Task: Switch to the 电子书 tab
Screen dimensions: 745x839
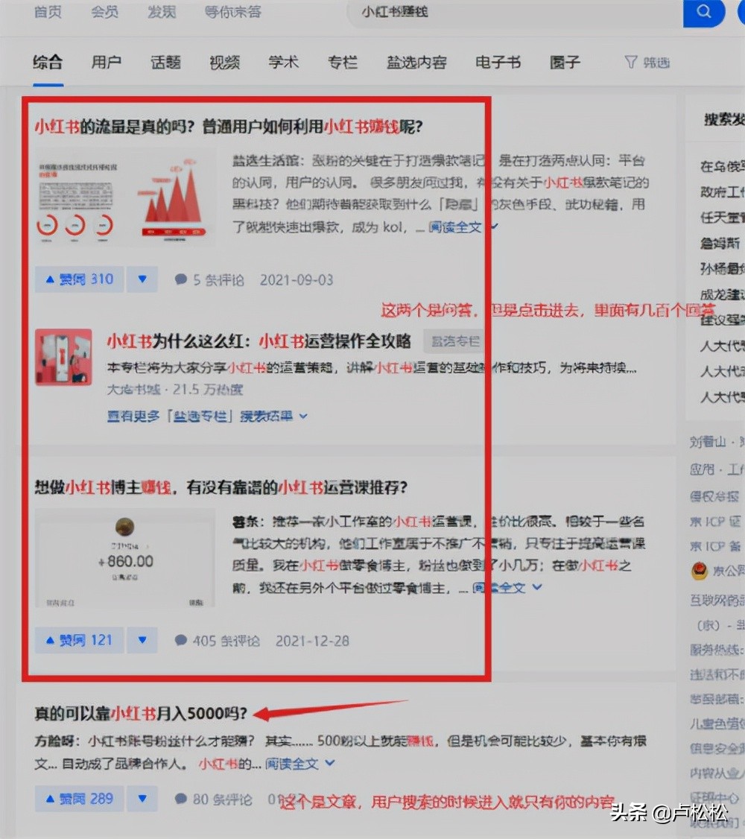Action: coord(497,63)
